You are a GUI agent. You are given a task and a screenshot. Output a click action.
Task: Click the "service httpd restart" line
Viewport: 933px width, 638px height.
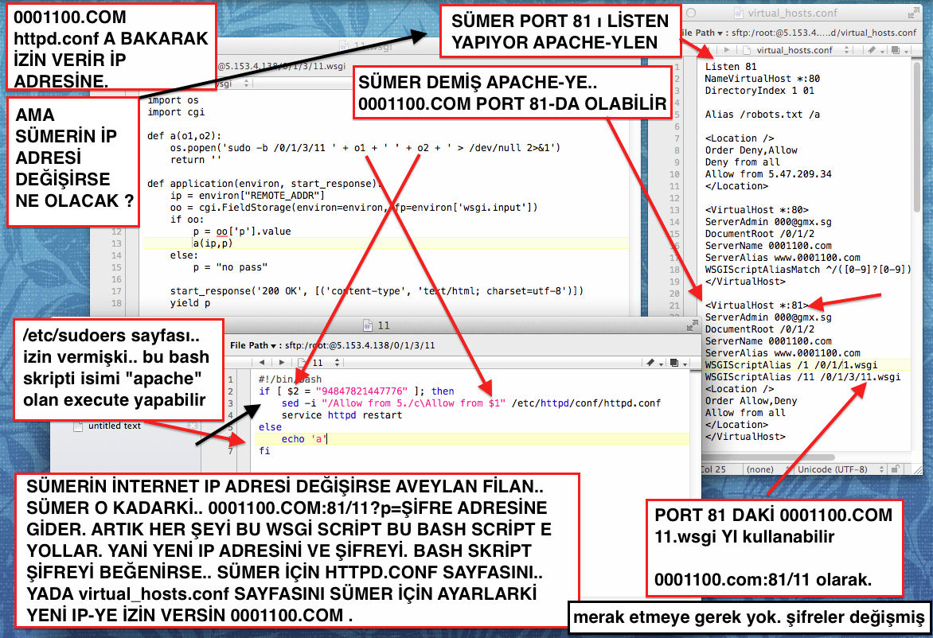[x=342, y=415]
